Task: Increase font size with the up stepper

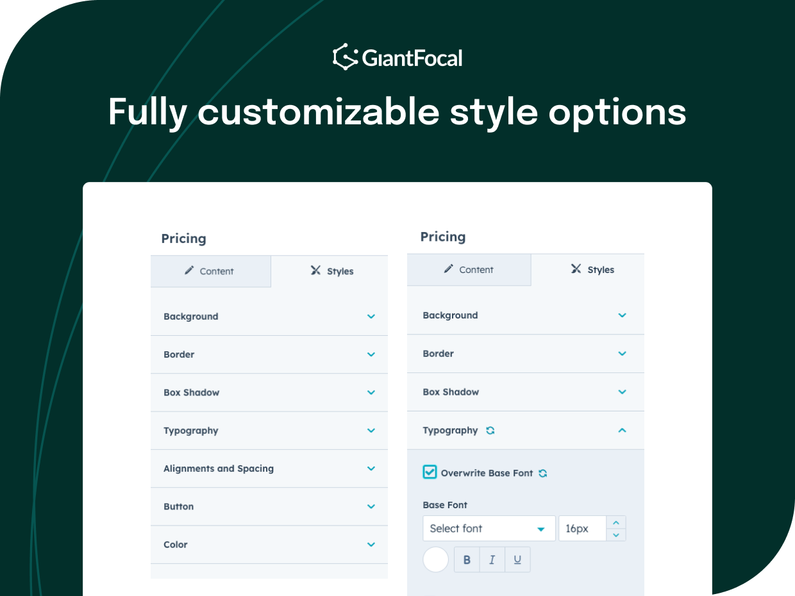Action: 615,522
